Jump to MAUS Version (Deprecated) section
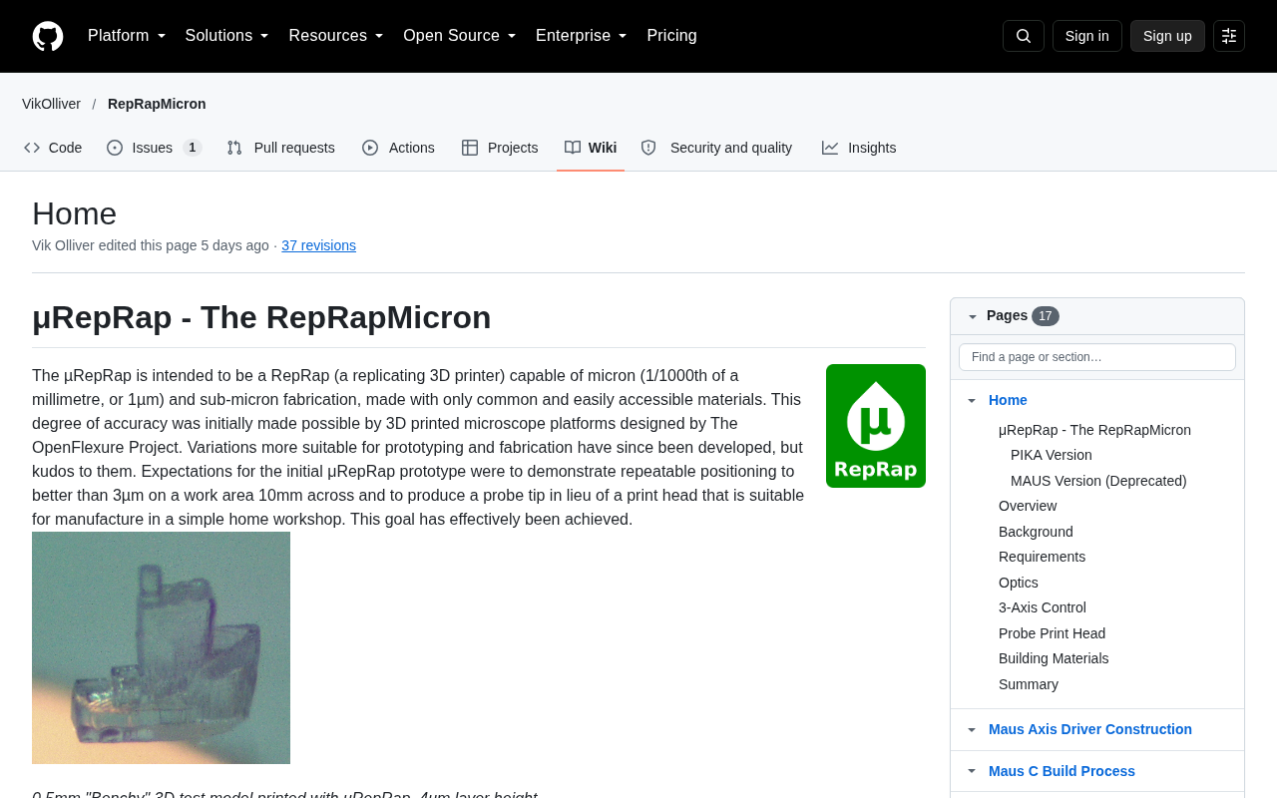Screen dimensions: 1277x798 [1098, 481]
